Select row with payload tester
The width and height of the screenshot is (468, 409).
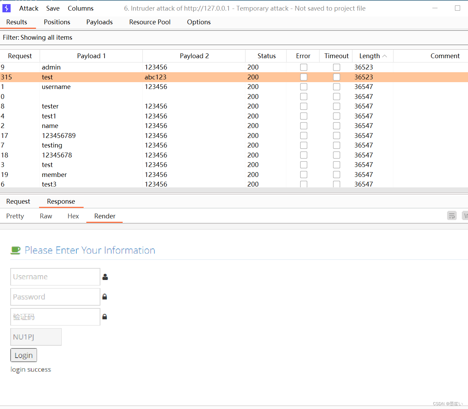234,106
